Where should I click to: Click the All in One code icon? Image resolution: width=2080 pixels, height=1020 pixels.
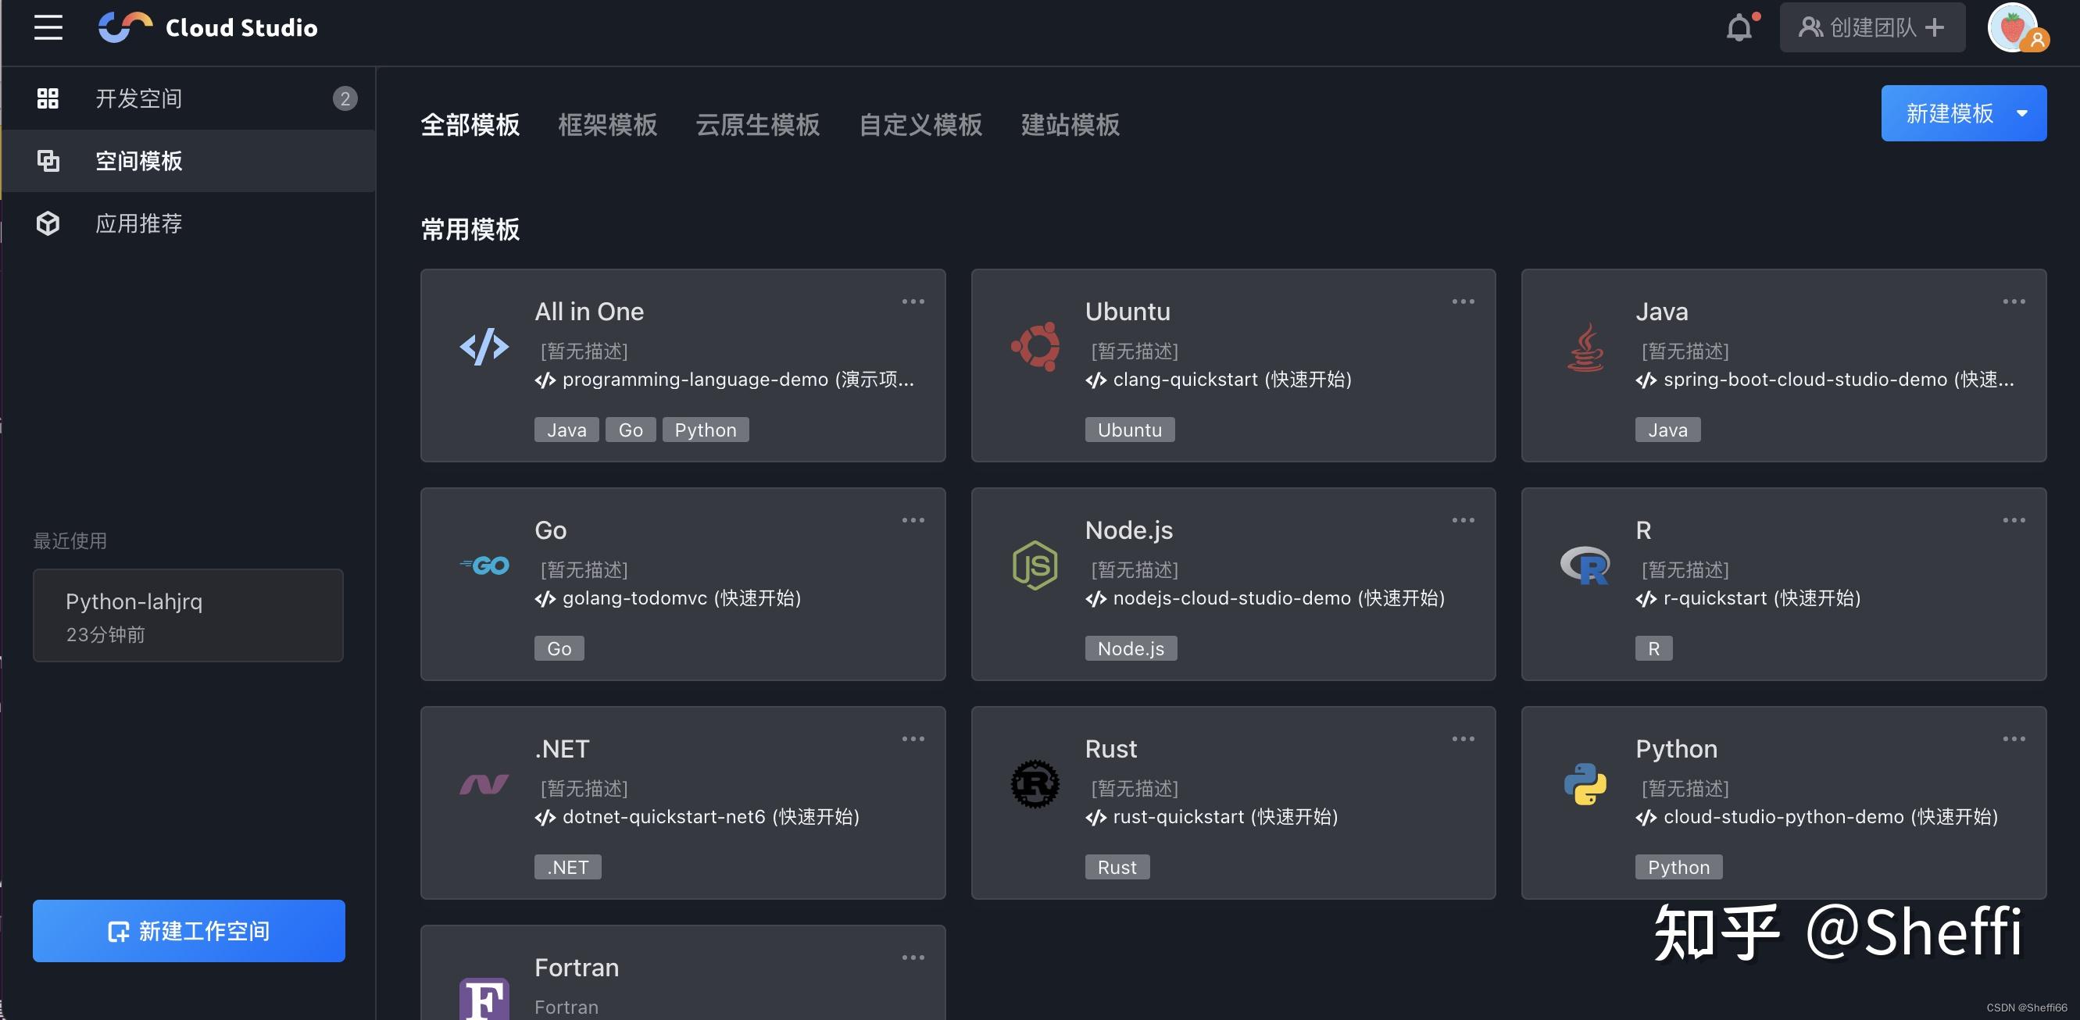coord(484,348)
